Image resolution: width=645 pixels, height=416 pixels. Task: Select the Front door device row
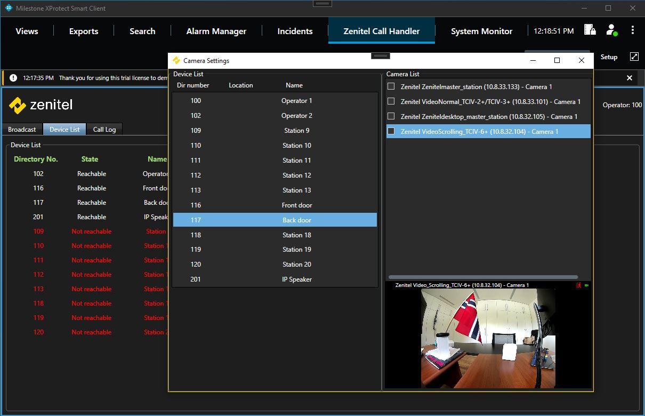[x=275, y=205]
